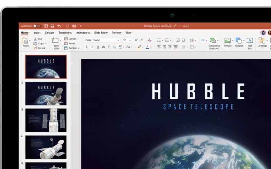Apply subscript formatting
Image resolution: width=271 pixels, height=169 pixels.
(x=114, y=47)
